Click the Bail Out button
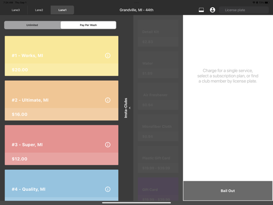Image resolution: width=273 pixels, height=205 pixels. click(227, 191)
